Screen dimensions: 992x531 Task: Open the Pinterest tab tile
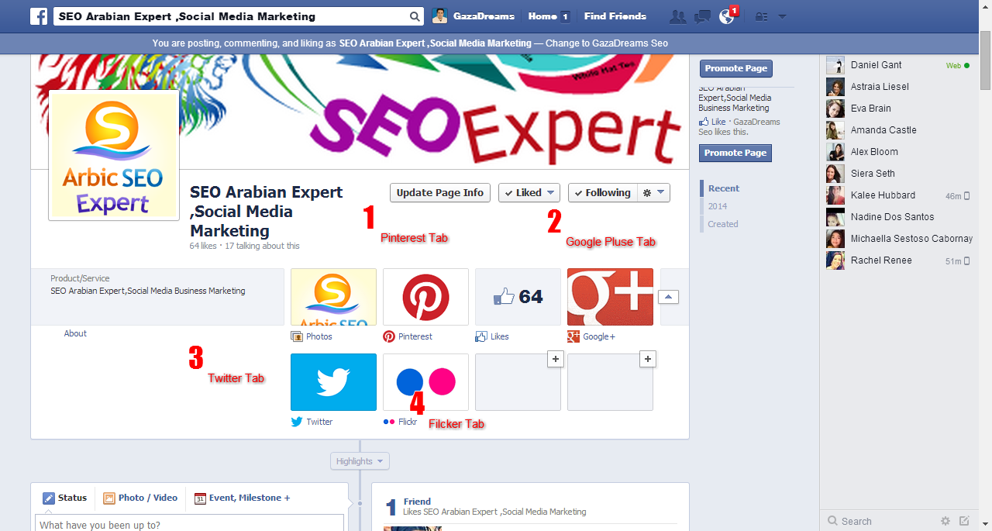(x=425, y=297)
